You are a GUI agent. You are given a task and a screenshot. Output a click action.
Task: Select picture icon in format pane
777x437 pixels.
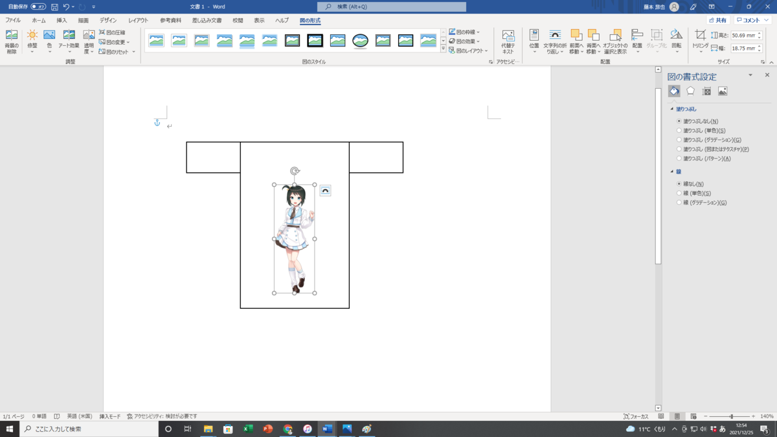[x=723, y=91]
